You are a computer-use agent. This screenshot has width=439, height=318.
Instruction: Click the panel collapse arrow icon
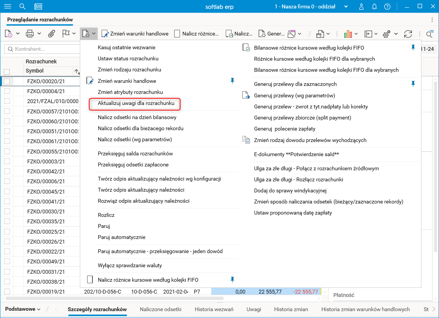368,34
